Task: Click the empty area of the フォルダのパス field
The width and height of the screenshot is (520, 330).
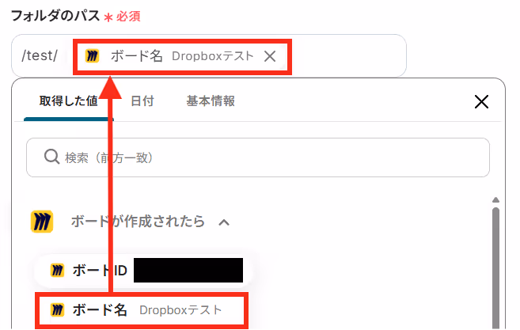Action: [348, 55]
